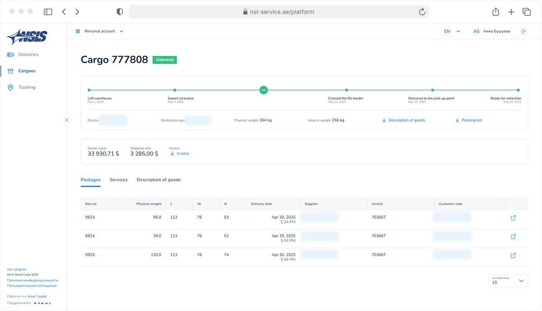The image size is (542, 311).
Task: Click the browser address bar
Action: pyautogui.click(x=279, y=12)
